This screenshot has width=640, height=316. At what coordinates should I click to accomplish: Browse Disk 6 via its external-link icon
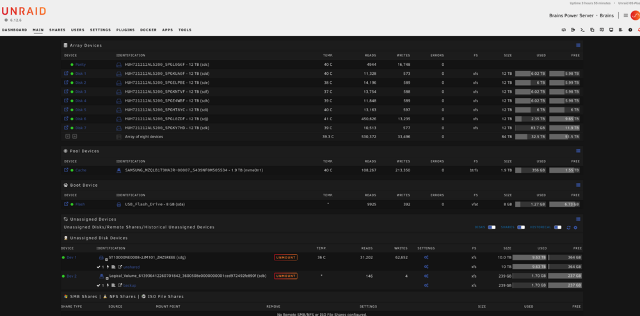66,118
